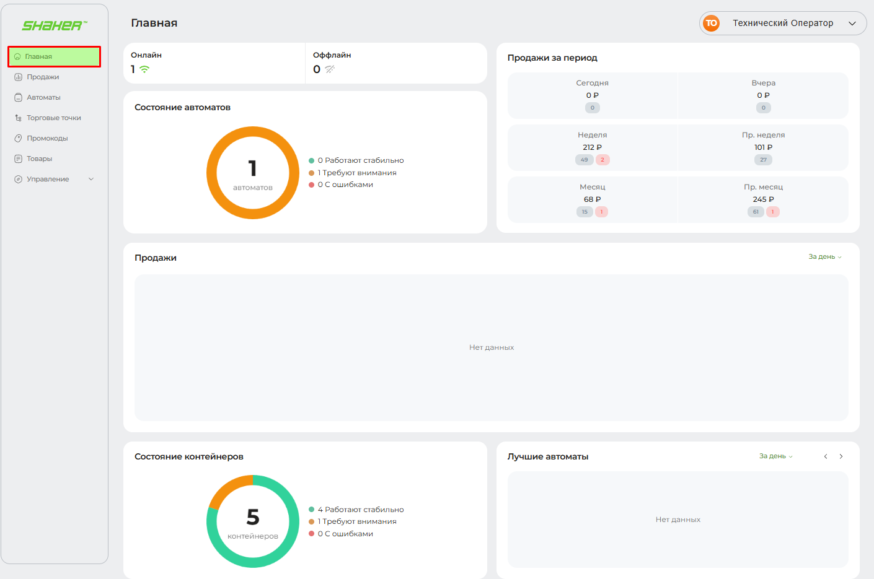Viewport: 874px width, 579px height.
Task: Click the Неделя sales period card
Action: (x=592, y=147)
